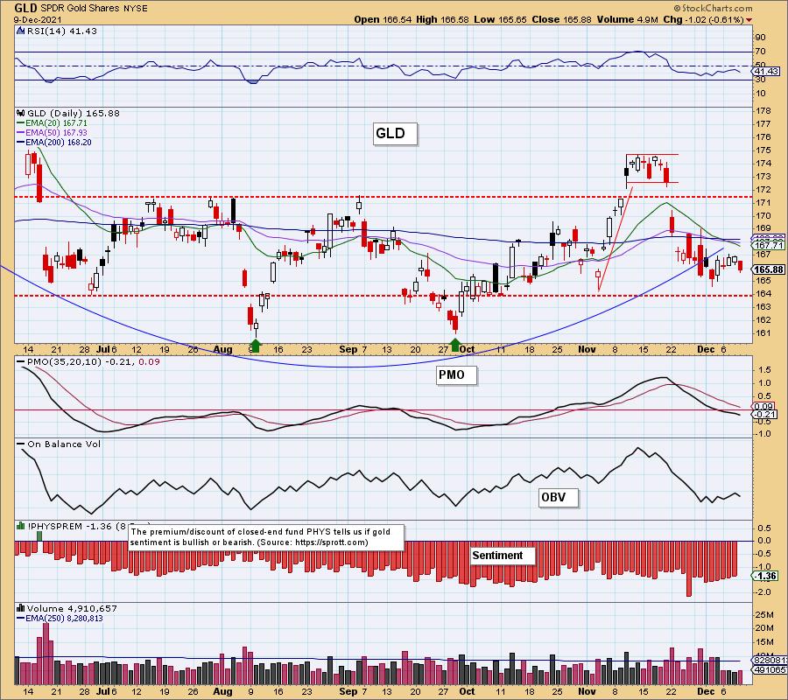788x700 pixels.
Task: Click the RSI(14) 41.43 indicator label
Action: tap(61, 31)
